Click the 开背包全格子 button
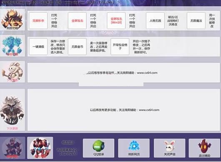The height and width of the screenshot is (162, 221). pos(120,47)
